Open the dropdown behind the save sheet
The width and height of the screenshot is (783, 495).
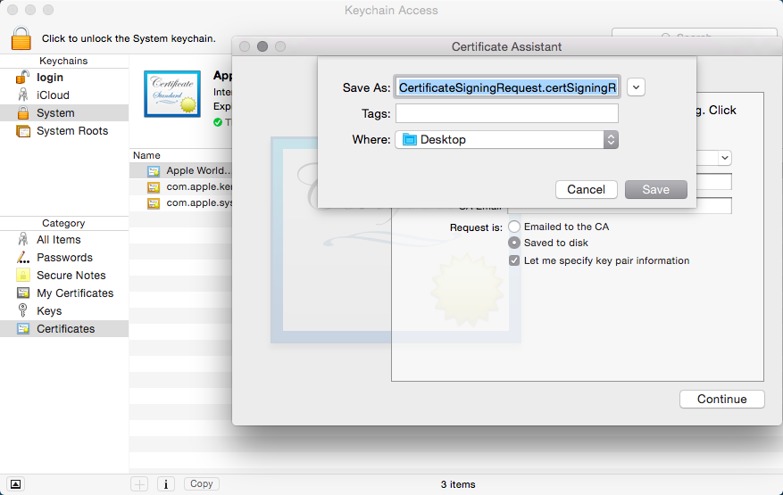(725, 158)
